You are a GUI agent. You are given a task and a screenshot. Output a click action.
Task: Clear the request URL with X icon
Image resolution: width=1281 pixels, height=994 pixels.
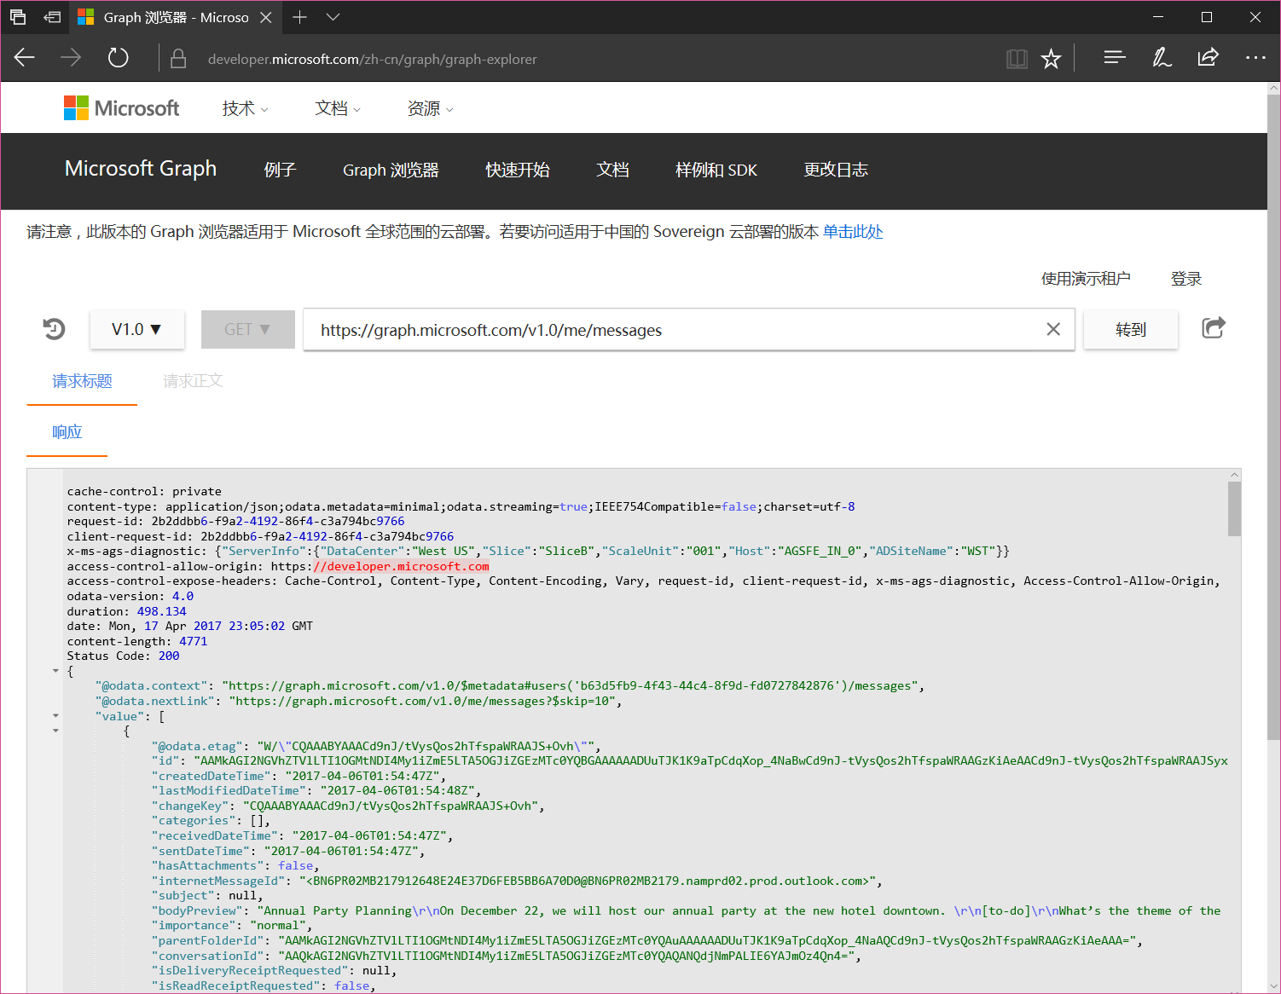(1053, 330)
